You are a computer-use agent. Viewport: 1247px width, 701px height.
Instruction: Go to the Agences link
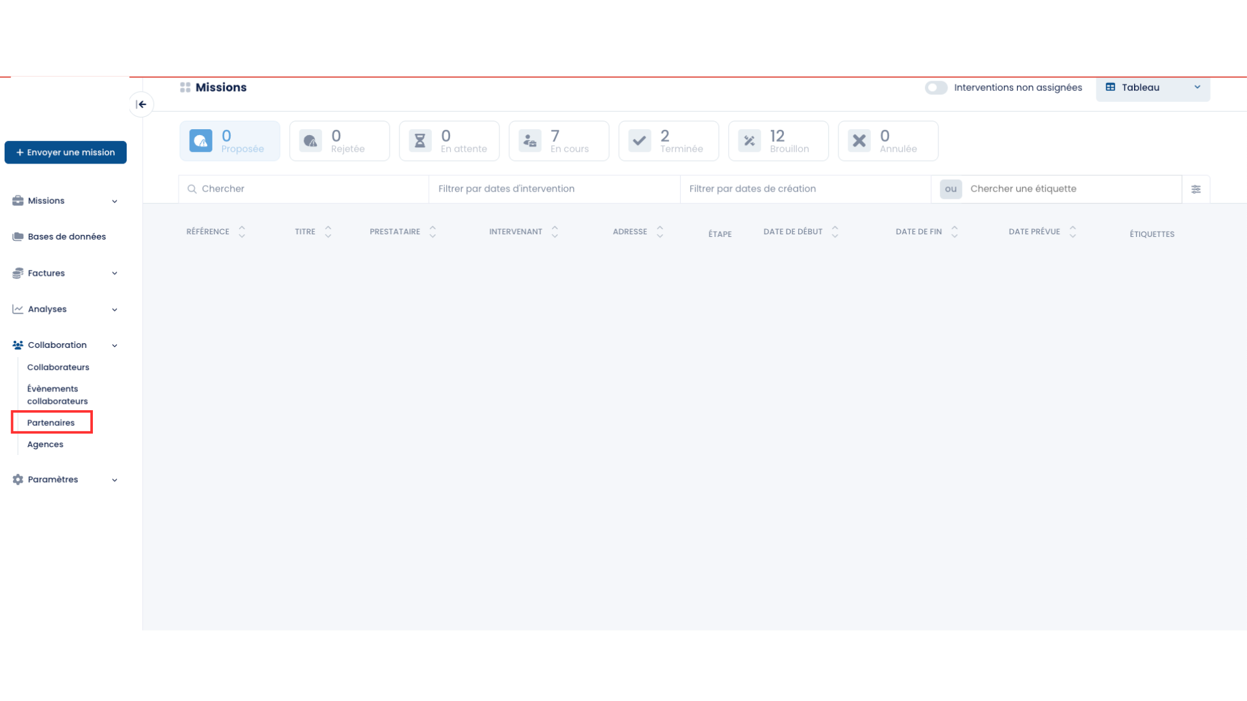point(45,445)
